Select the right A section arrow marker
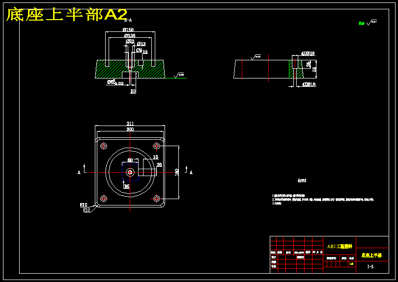The height and width of the screenshot is (282, 398). click(x=189, y=170)
